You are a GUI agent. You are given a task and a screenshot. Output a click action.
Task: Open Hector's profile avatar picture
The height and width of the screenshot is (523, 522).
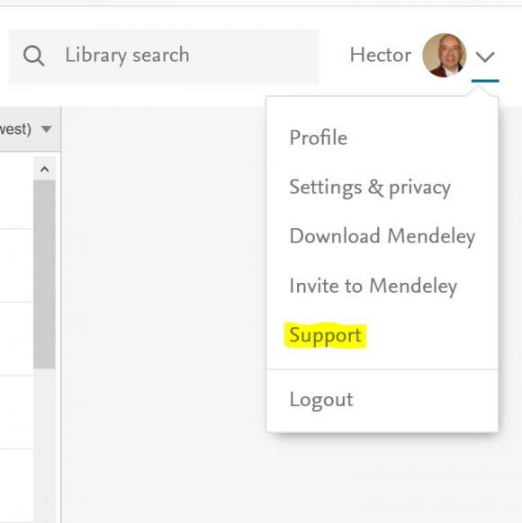pos(444,56)
